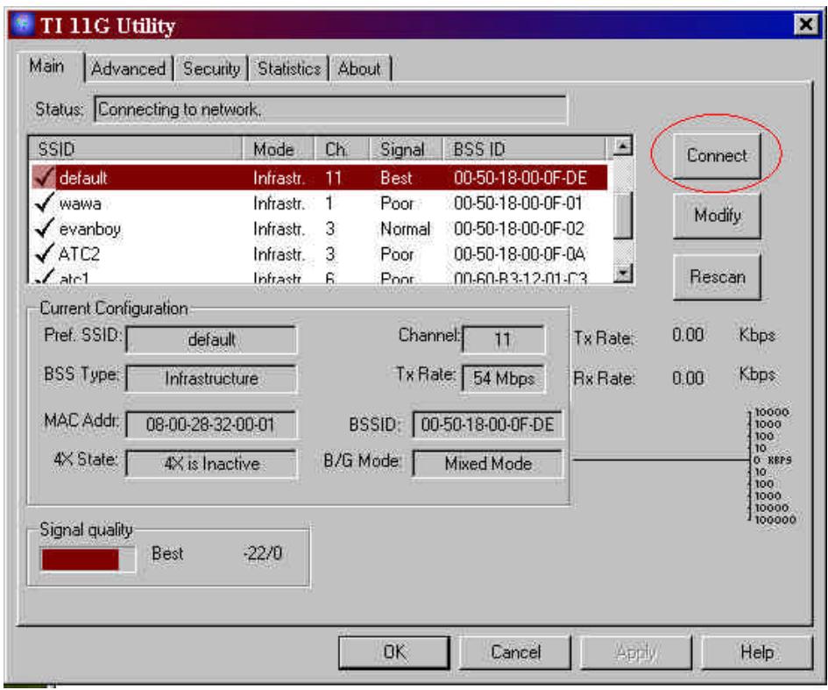Click the Cancel button

pyautogui.click(x=515, y=652)
